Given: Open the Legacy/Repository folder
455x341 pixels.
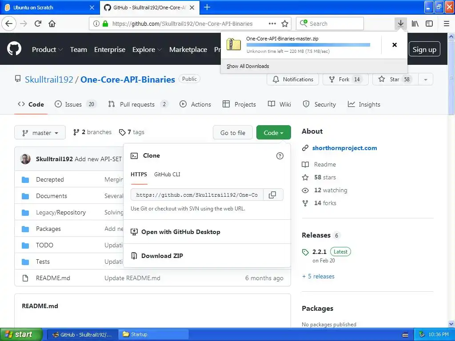Looking at the screenshot, I should (61, 212).
